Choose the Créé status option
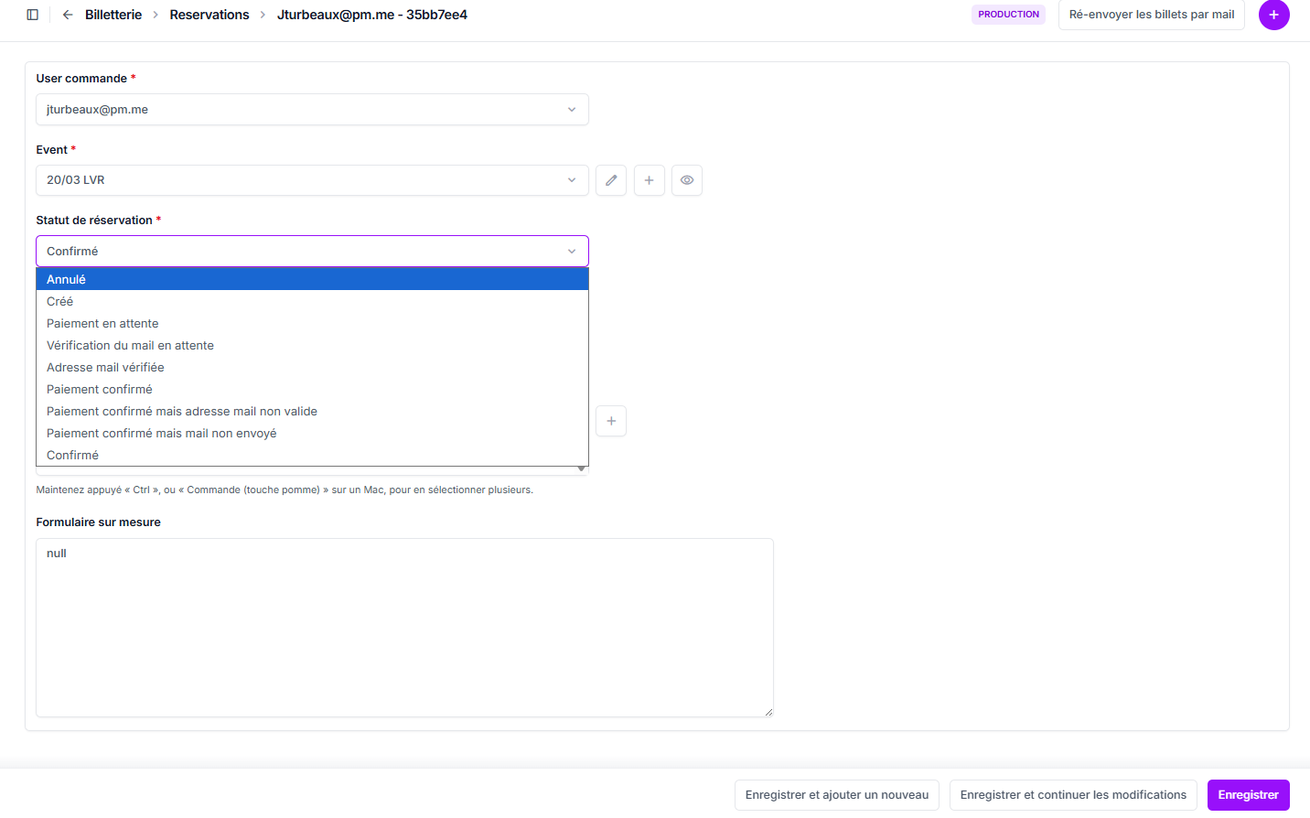The height and width of the screenshot is (818, 1310). tap(60, 302)
